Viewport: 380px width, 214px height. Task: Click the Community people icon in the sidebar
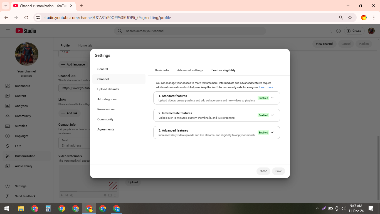click(8, 116)
